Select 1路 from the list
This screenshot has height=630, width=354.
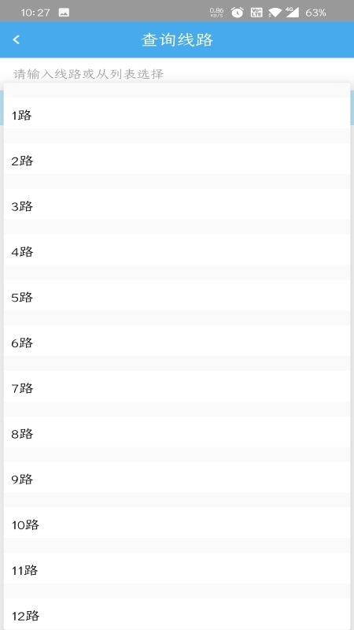177,116
